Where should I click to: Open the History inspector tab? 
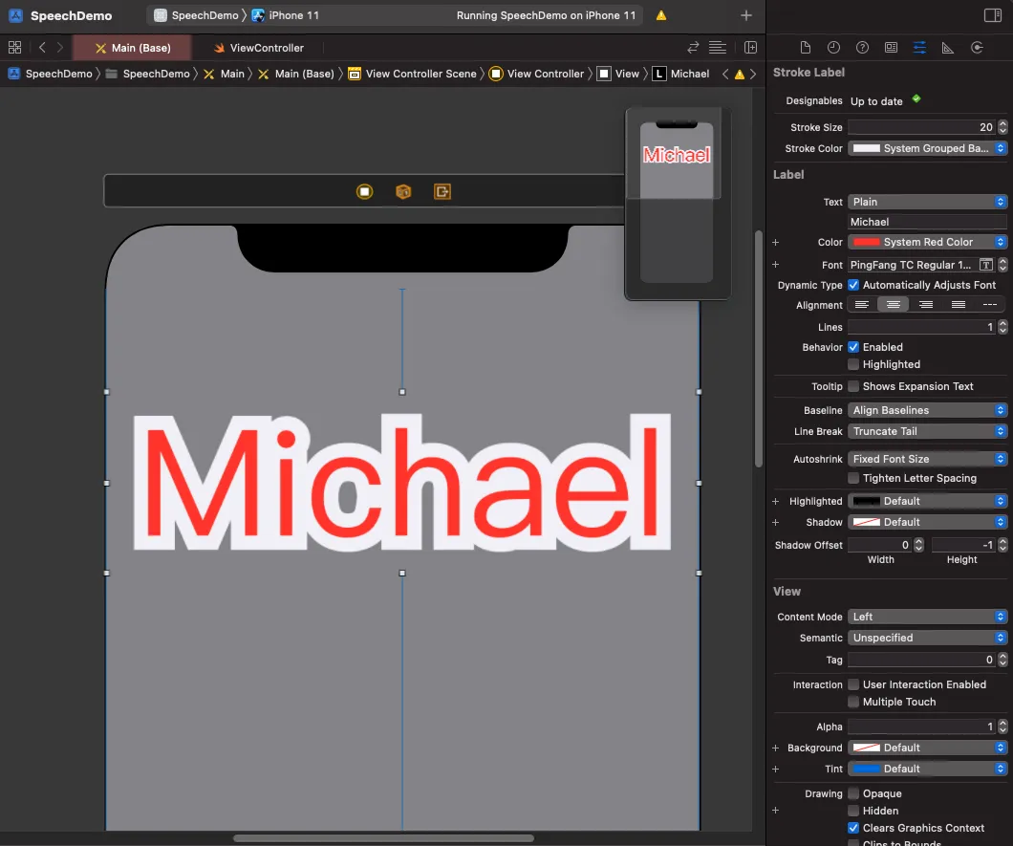click(x=833, y=48)
